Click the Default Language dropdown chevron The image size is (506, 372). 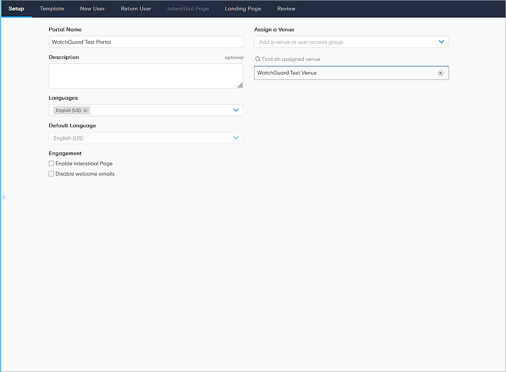(235, 138)
